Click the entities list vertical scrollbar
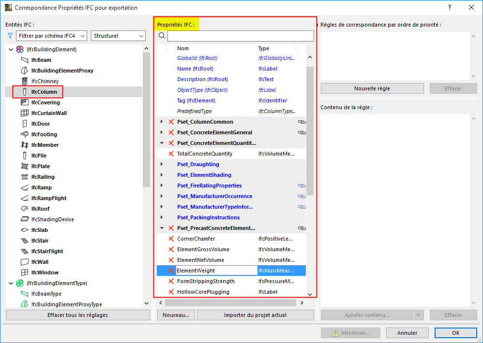 coord(146,120)
